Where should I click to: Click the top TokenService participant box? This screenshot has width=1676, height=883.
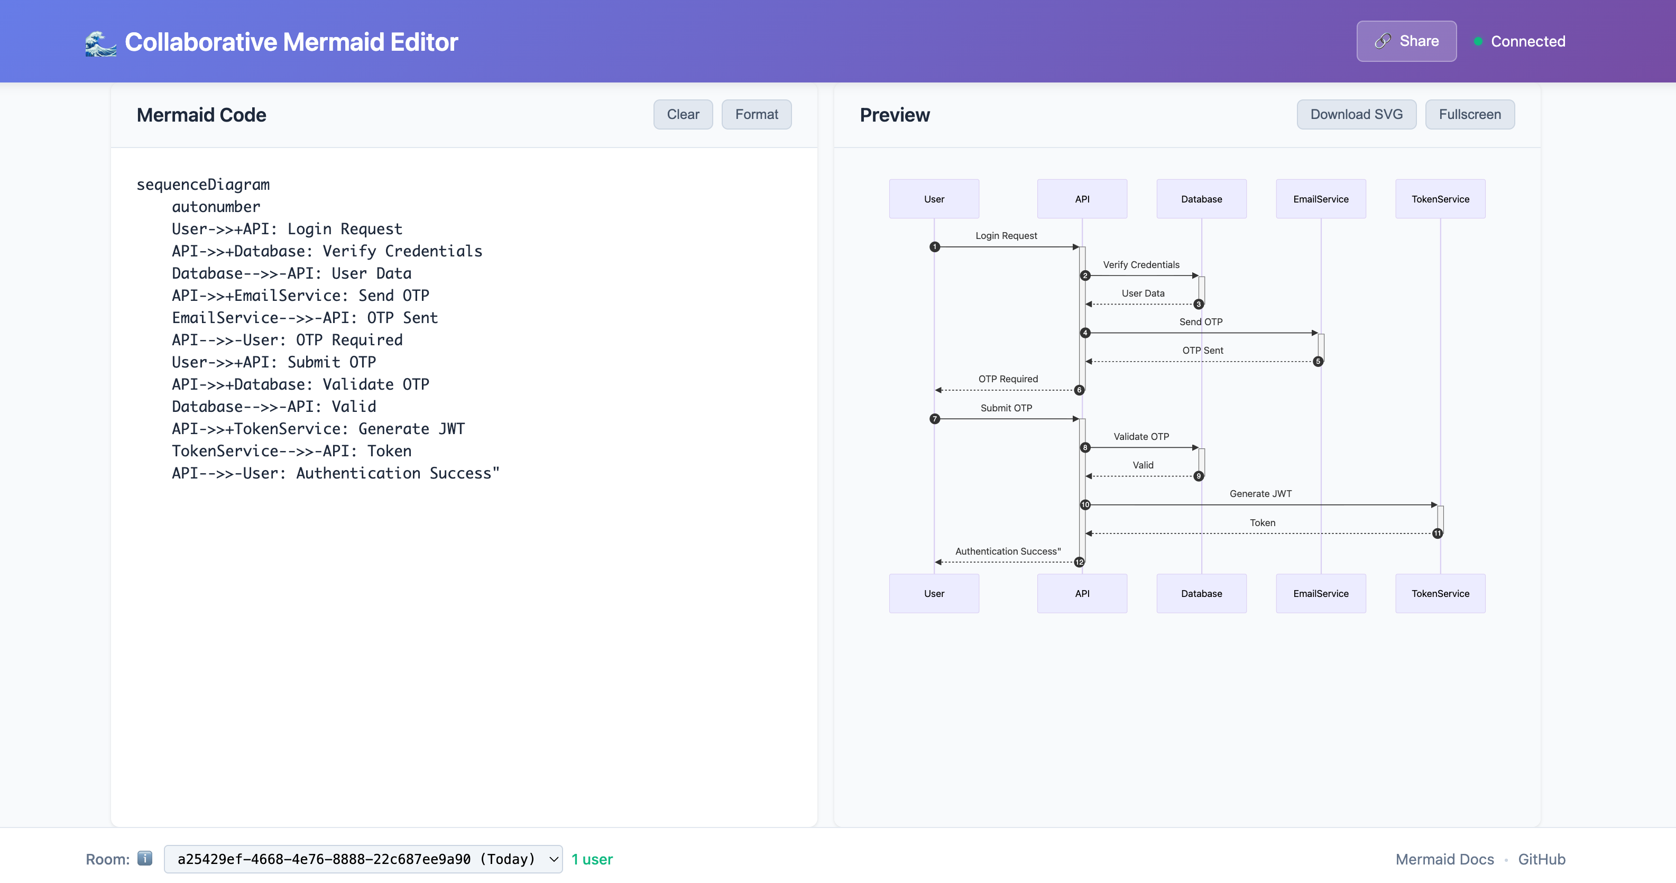(x=1440, y=199)
